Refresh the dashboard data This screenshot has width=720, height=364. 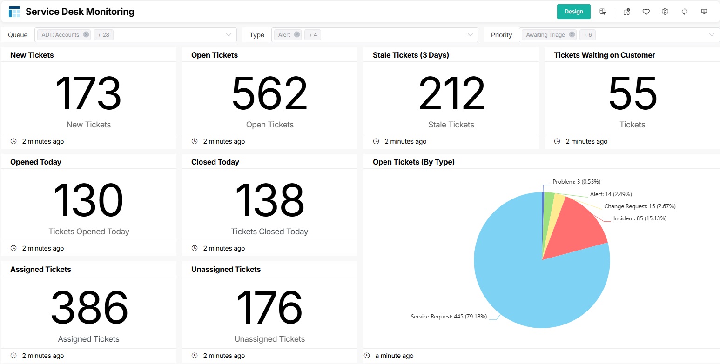point(684,11)
